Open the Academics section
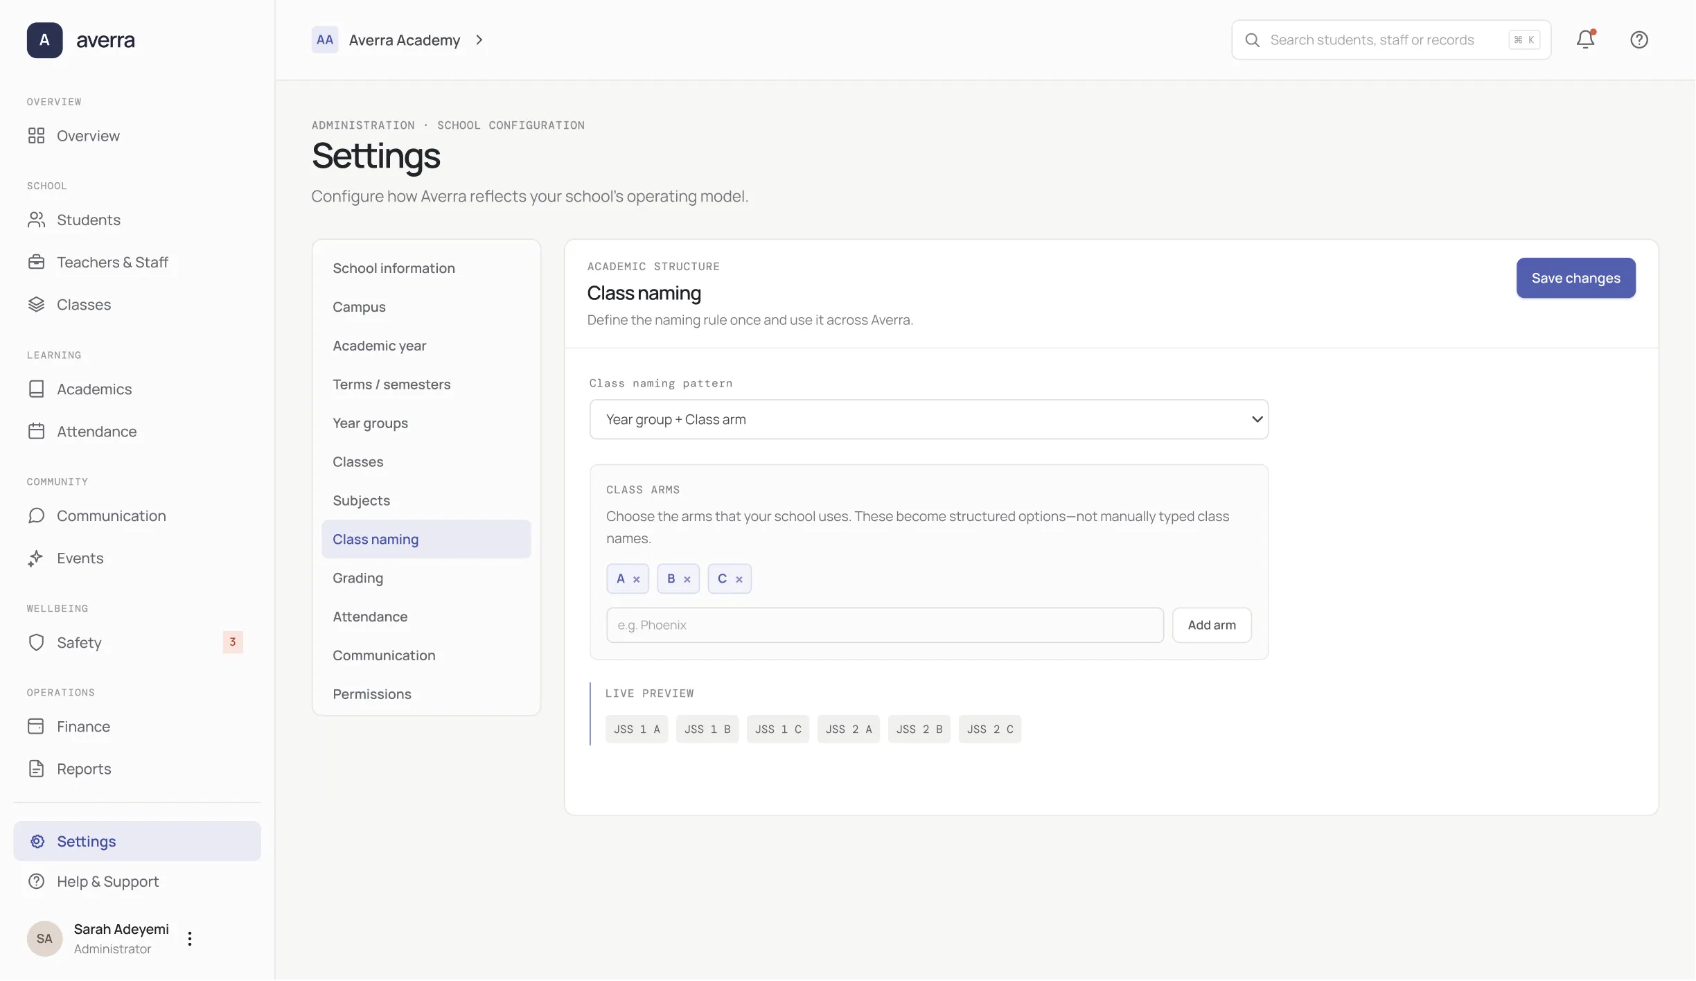 click(x=137, y=389)
